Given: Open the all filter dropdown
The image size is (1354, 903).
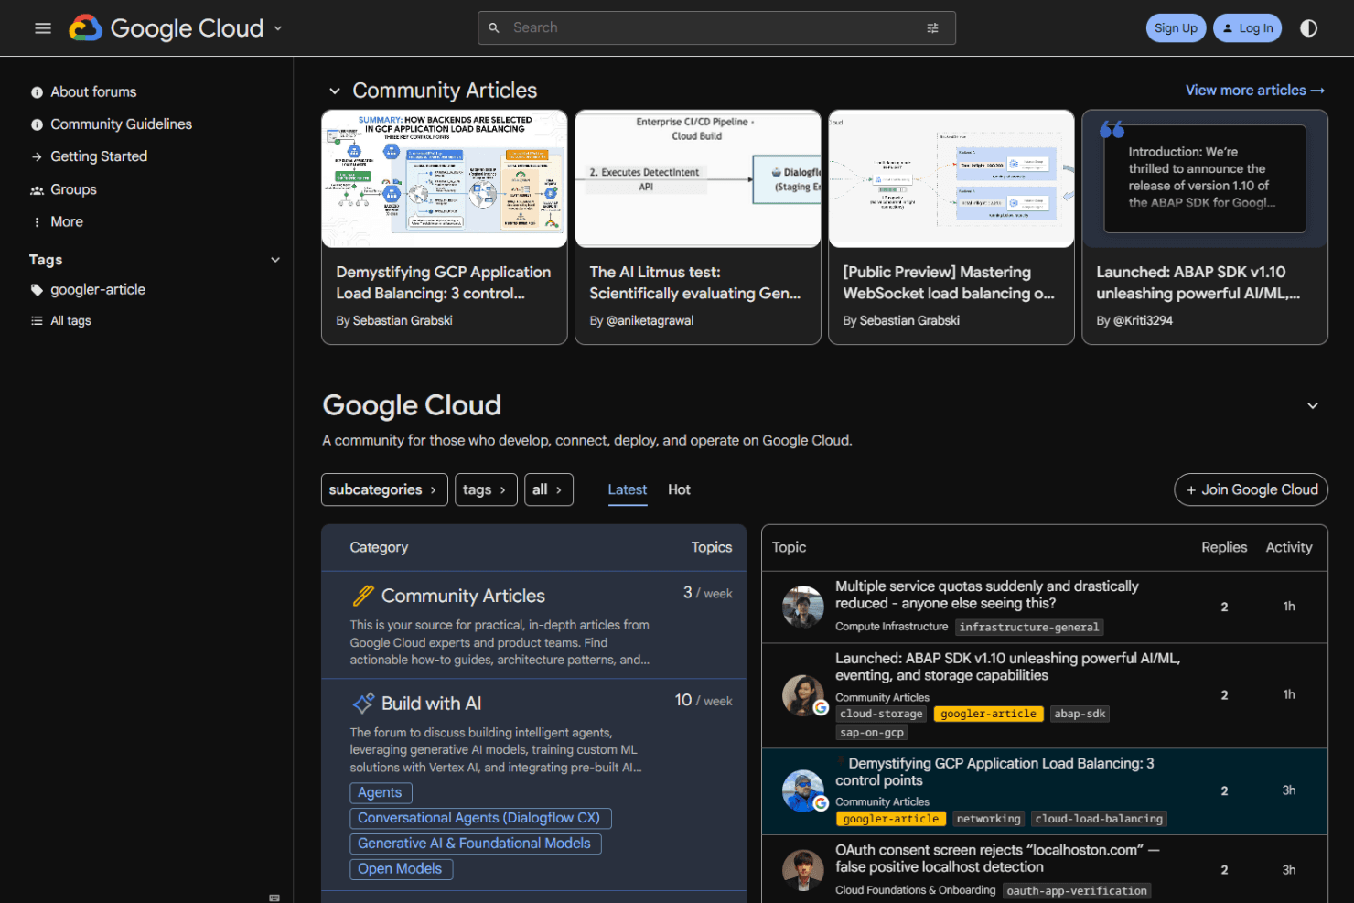Looking at the screenshot, I should (549, 489).
